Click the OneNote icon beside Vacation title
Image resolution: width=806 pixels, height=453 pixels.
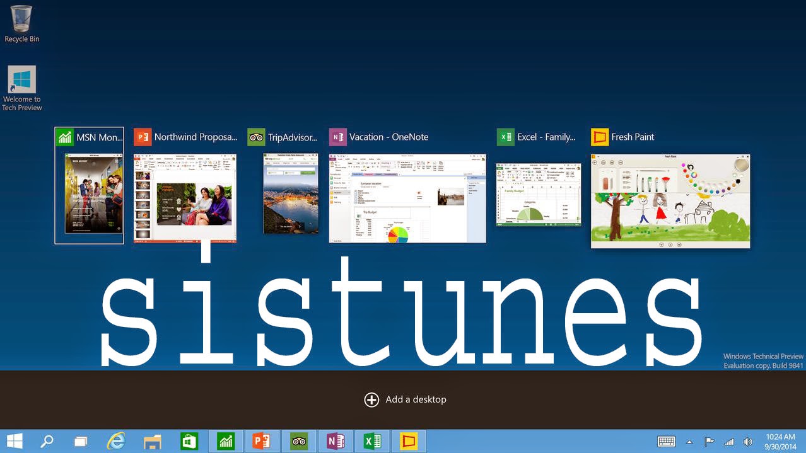point(338,137)
